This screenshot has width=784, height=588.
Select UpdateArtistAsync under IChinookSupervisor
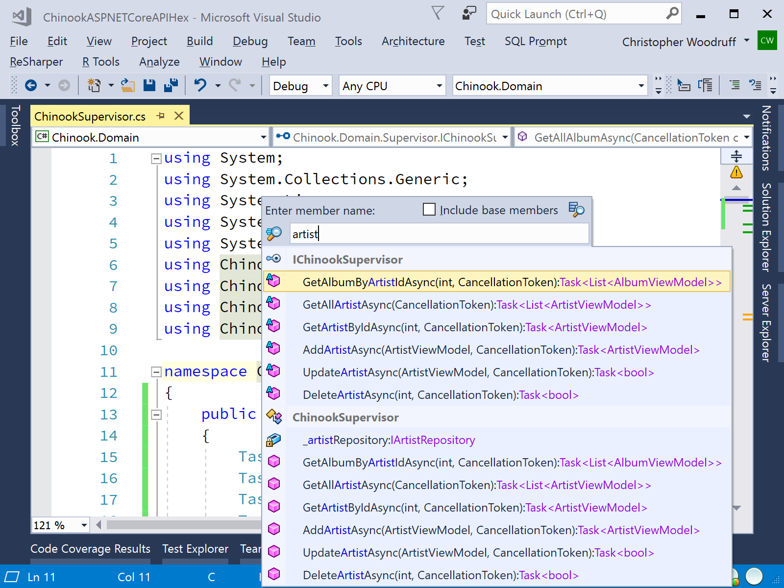click(x=497, y=372)
